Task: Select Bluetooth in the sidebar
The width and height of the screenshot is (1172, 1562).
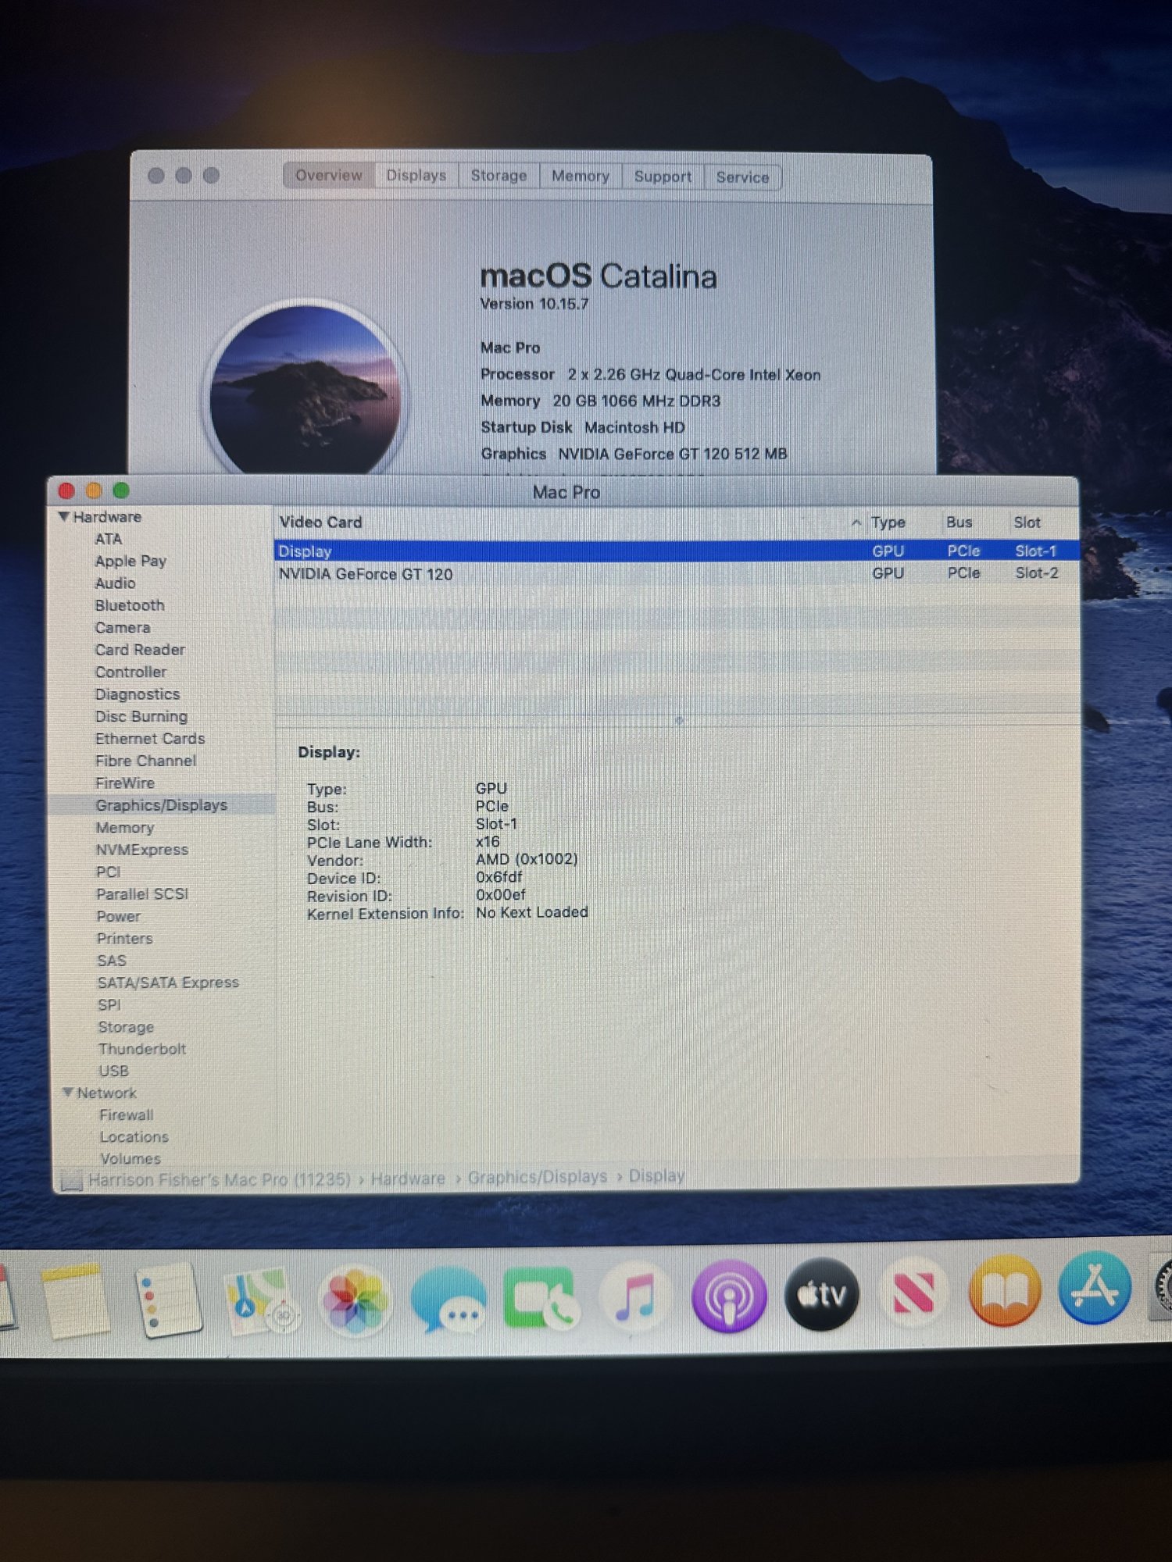Action: pyautogui.click(x=130, y=605)
